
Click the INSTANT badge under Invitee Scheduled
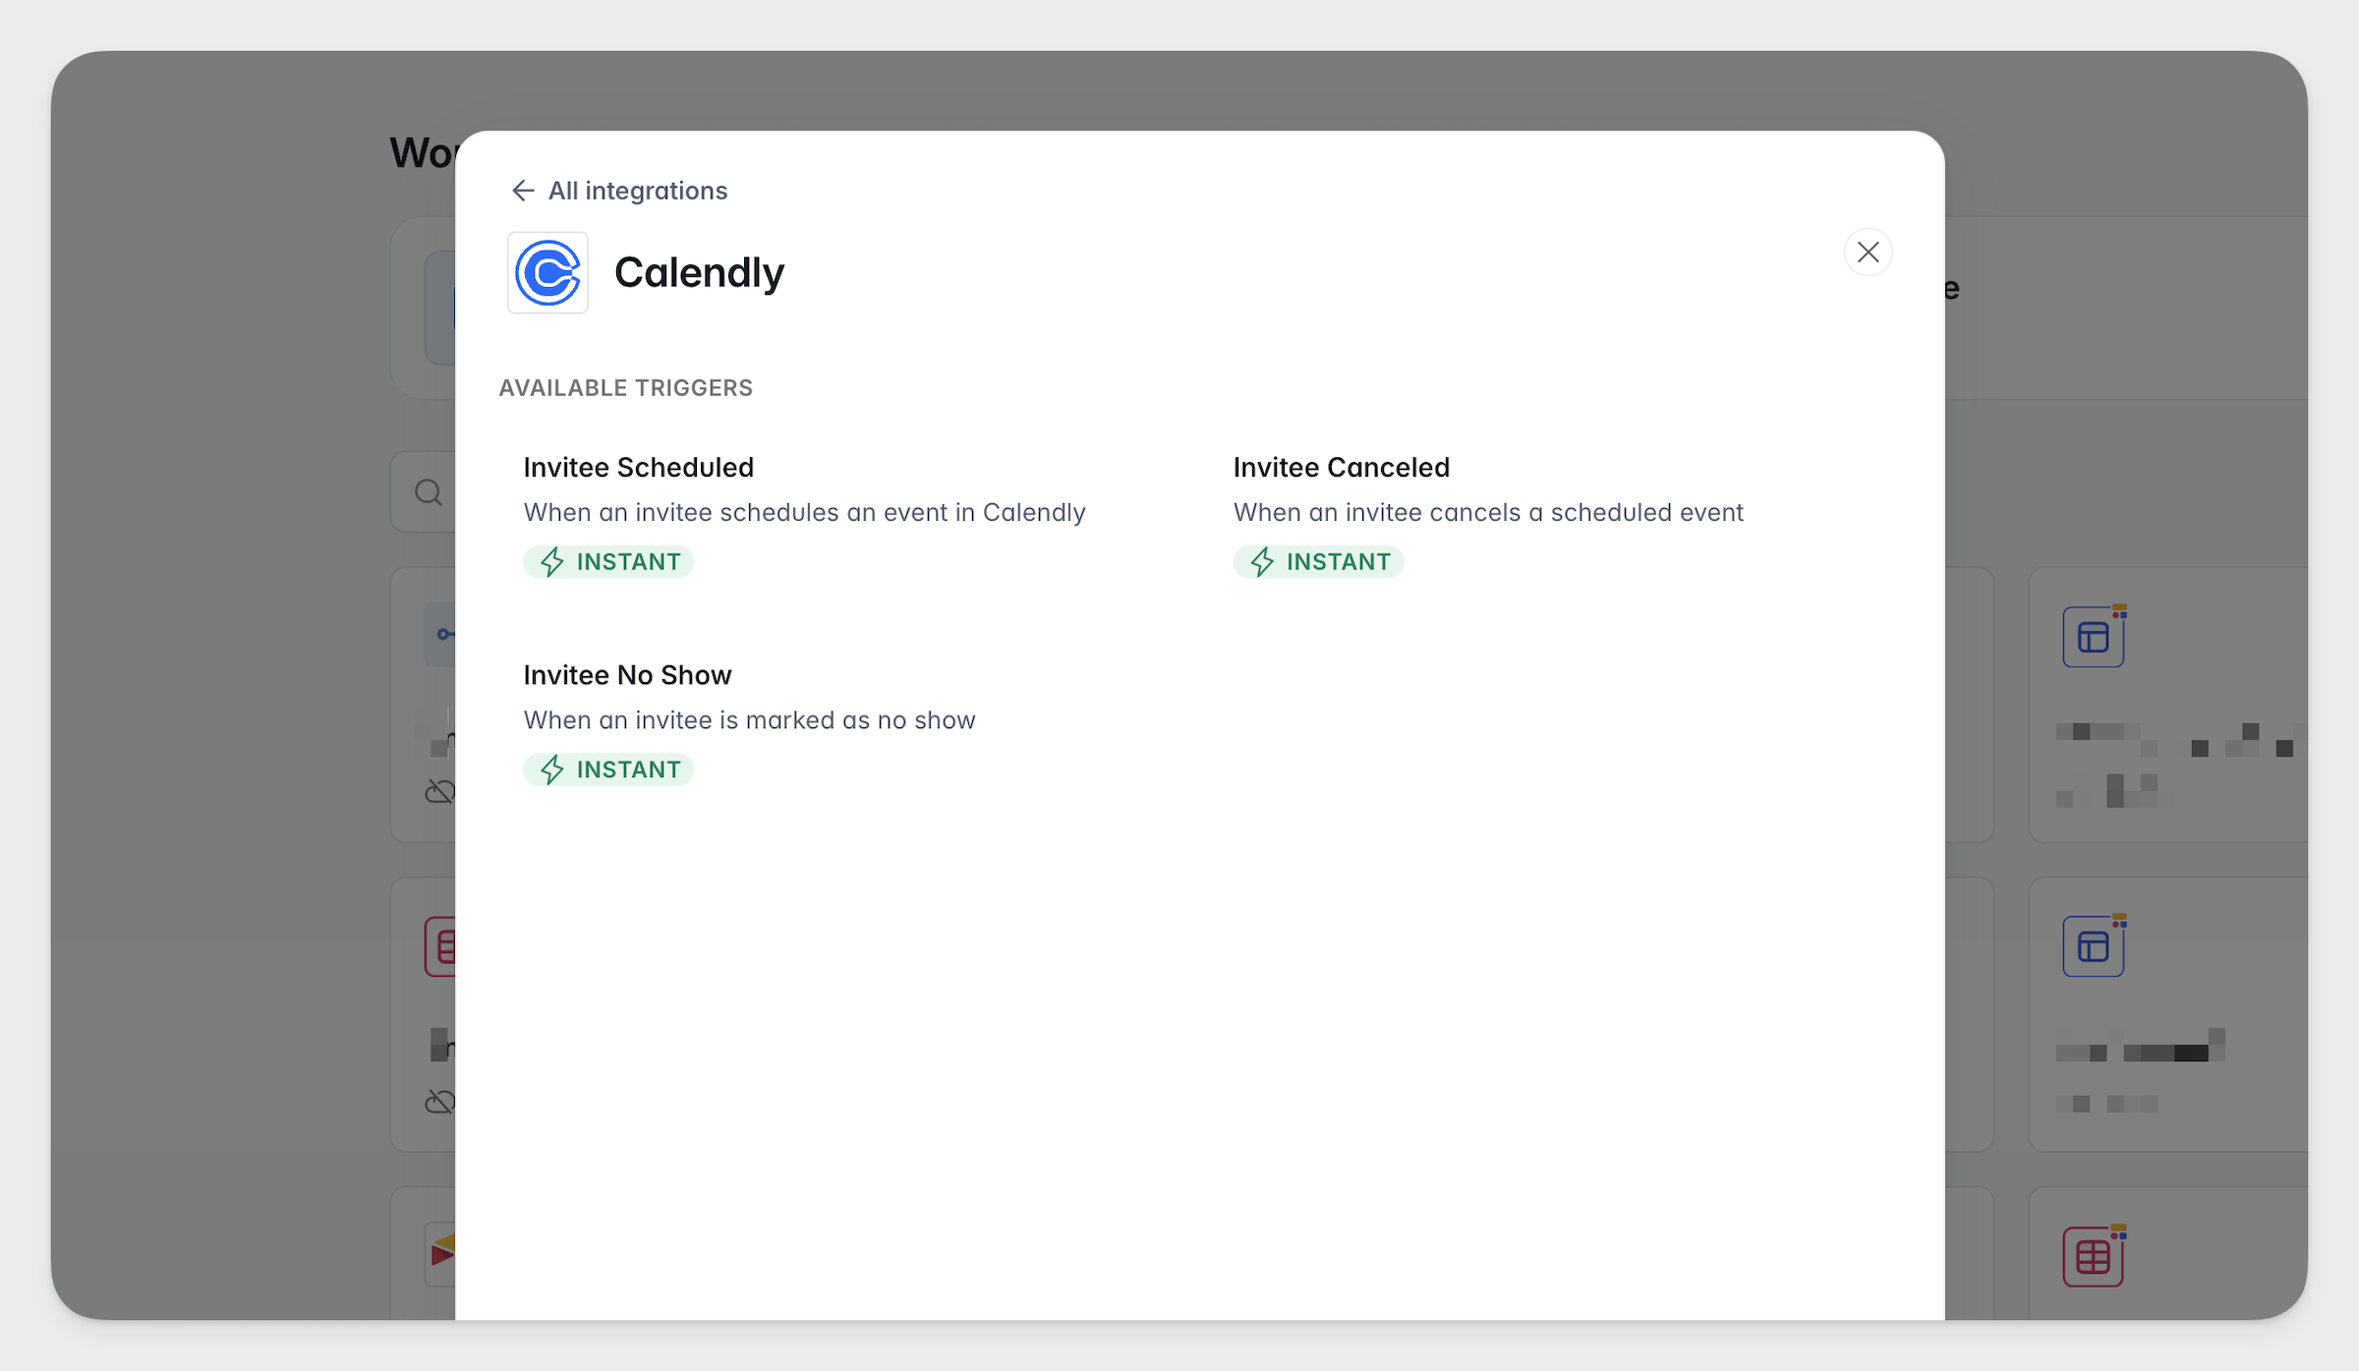coord(608,562)
